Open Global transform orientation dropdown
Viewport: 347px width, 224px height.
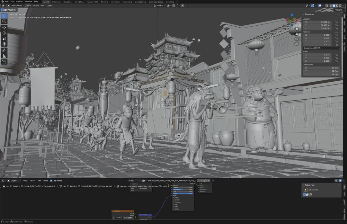tap(160, 6)
